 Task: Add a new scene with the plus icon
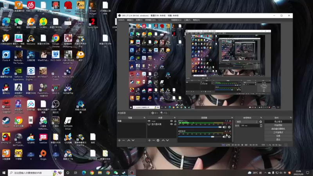(x=119, y=140)
